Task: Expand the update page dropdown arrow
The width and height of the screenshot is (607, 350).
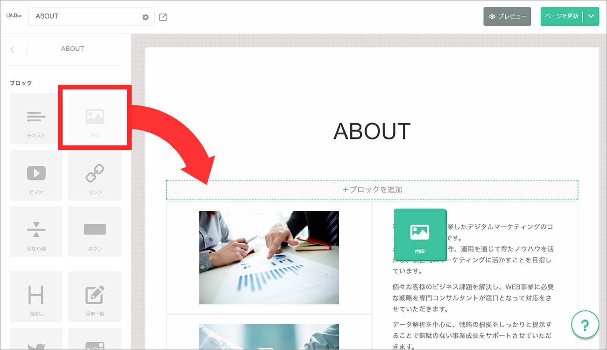Action: [591, 16]
